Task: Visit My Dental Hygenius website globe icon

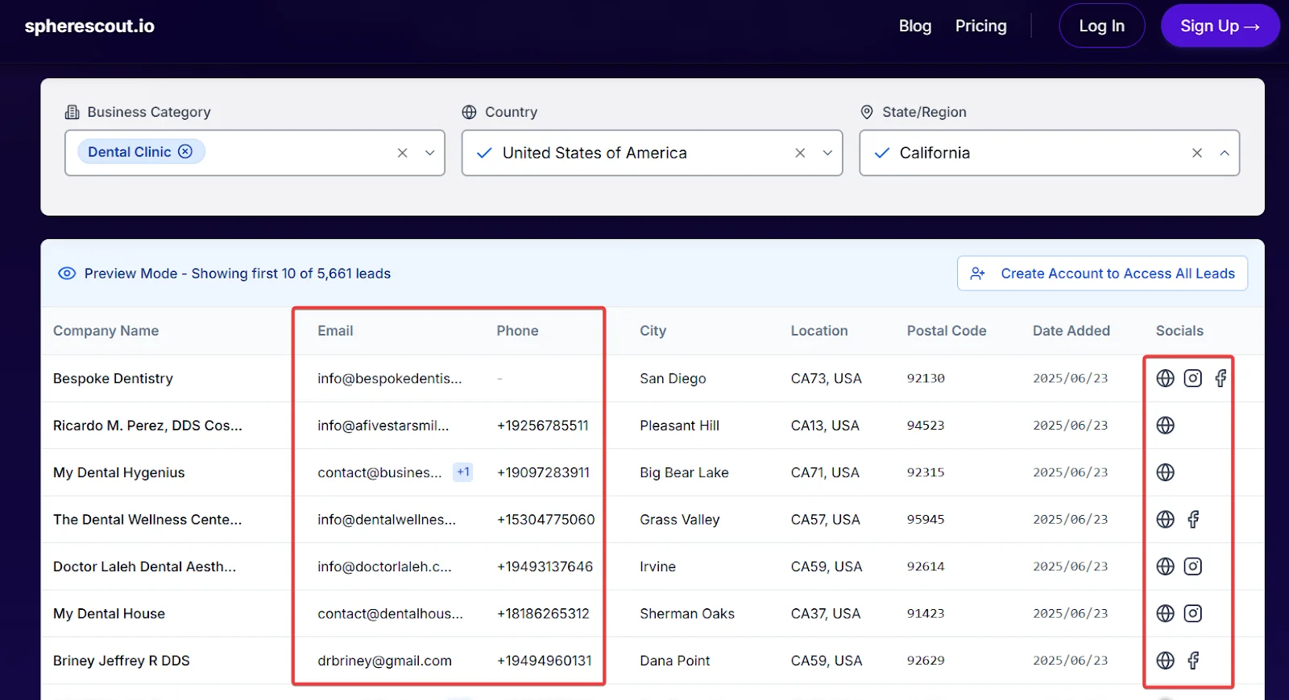Action: pos(1165,472)
